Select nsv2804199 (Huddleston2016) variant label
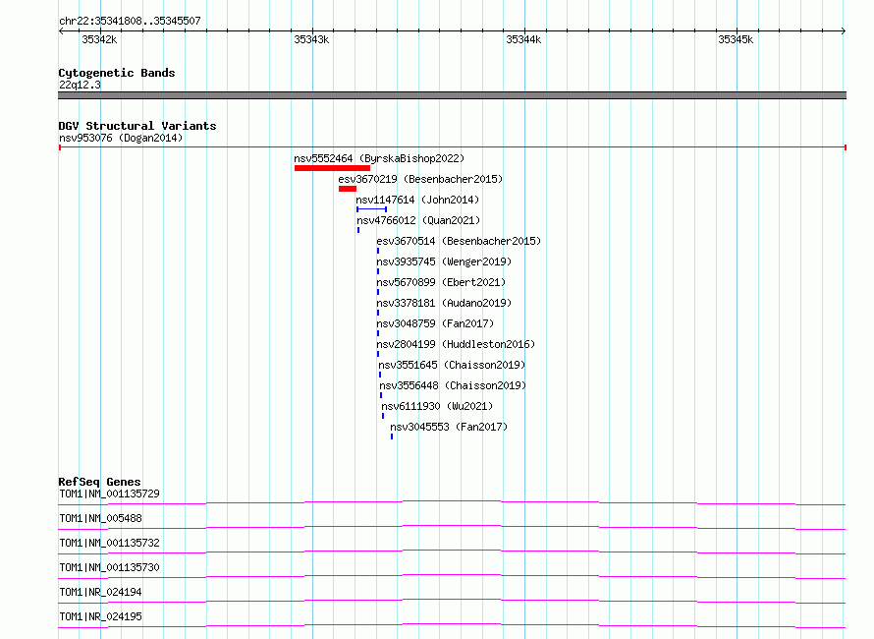 (x=456, y=344)
